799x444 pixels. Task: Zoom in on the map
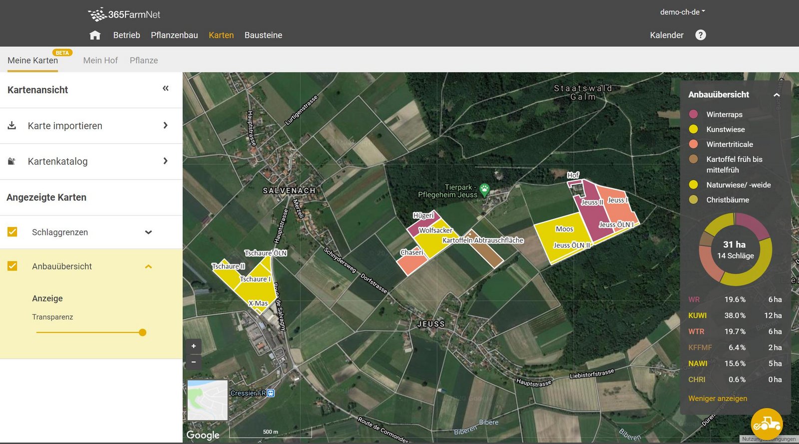coord(194,346)
